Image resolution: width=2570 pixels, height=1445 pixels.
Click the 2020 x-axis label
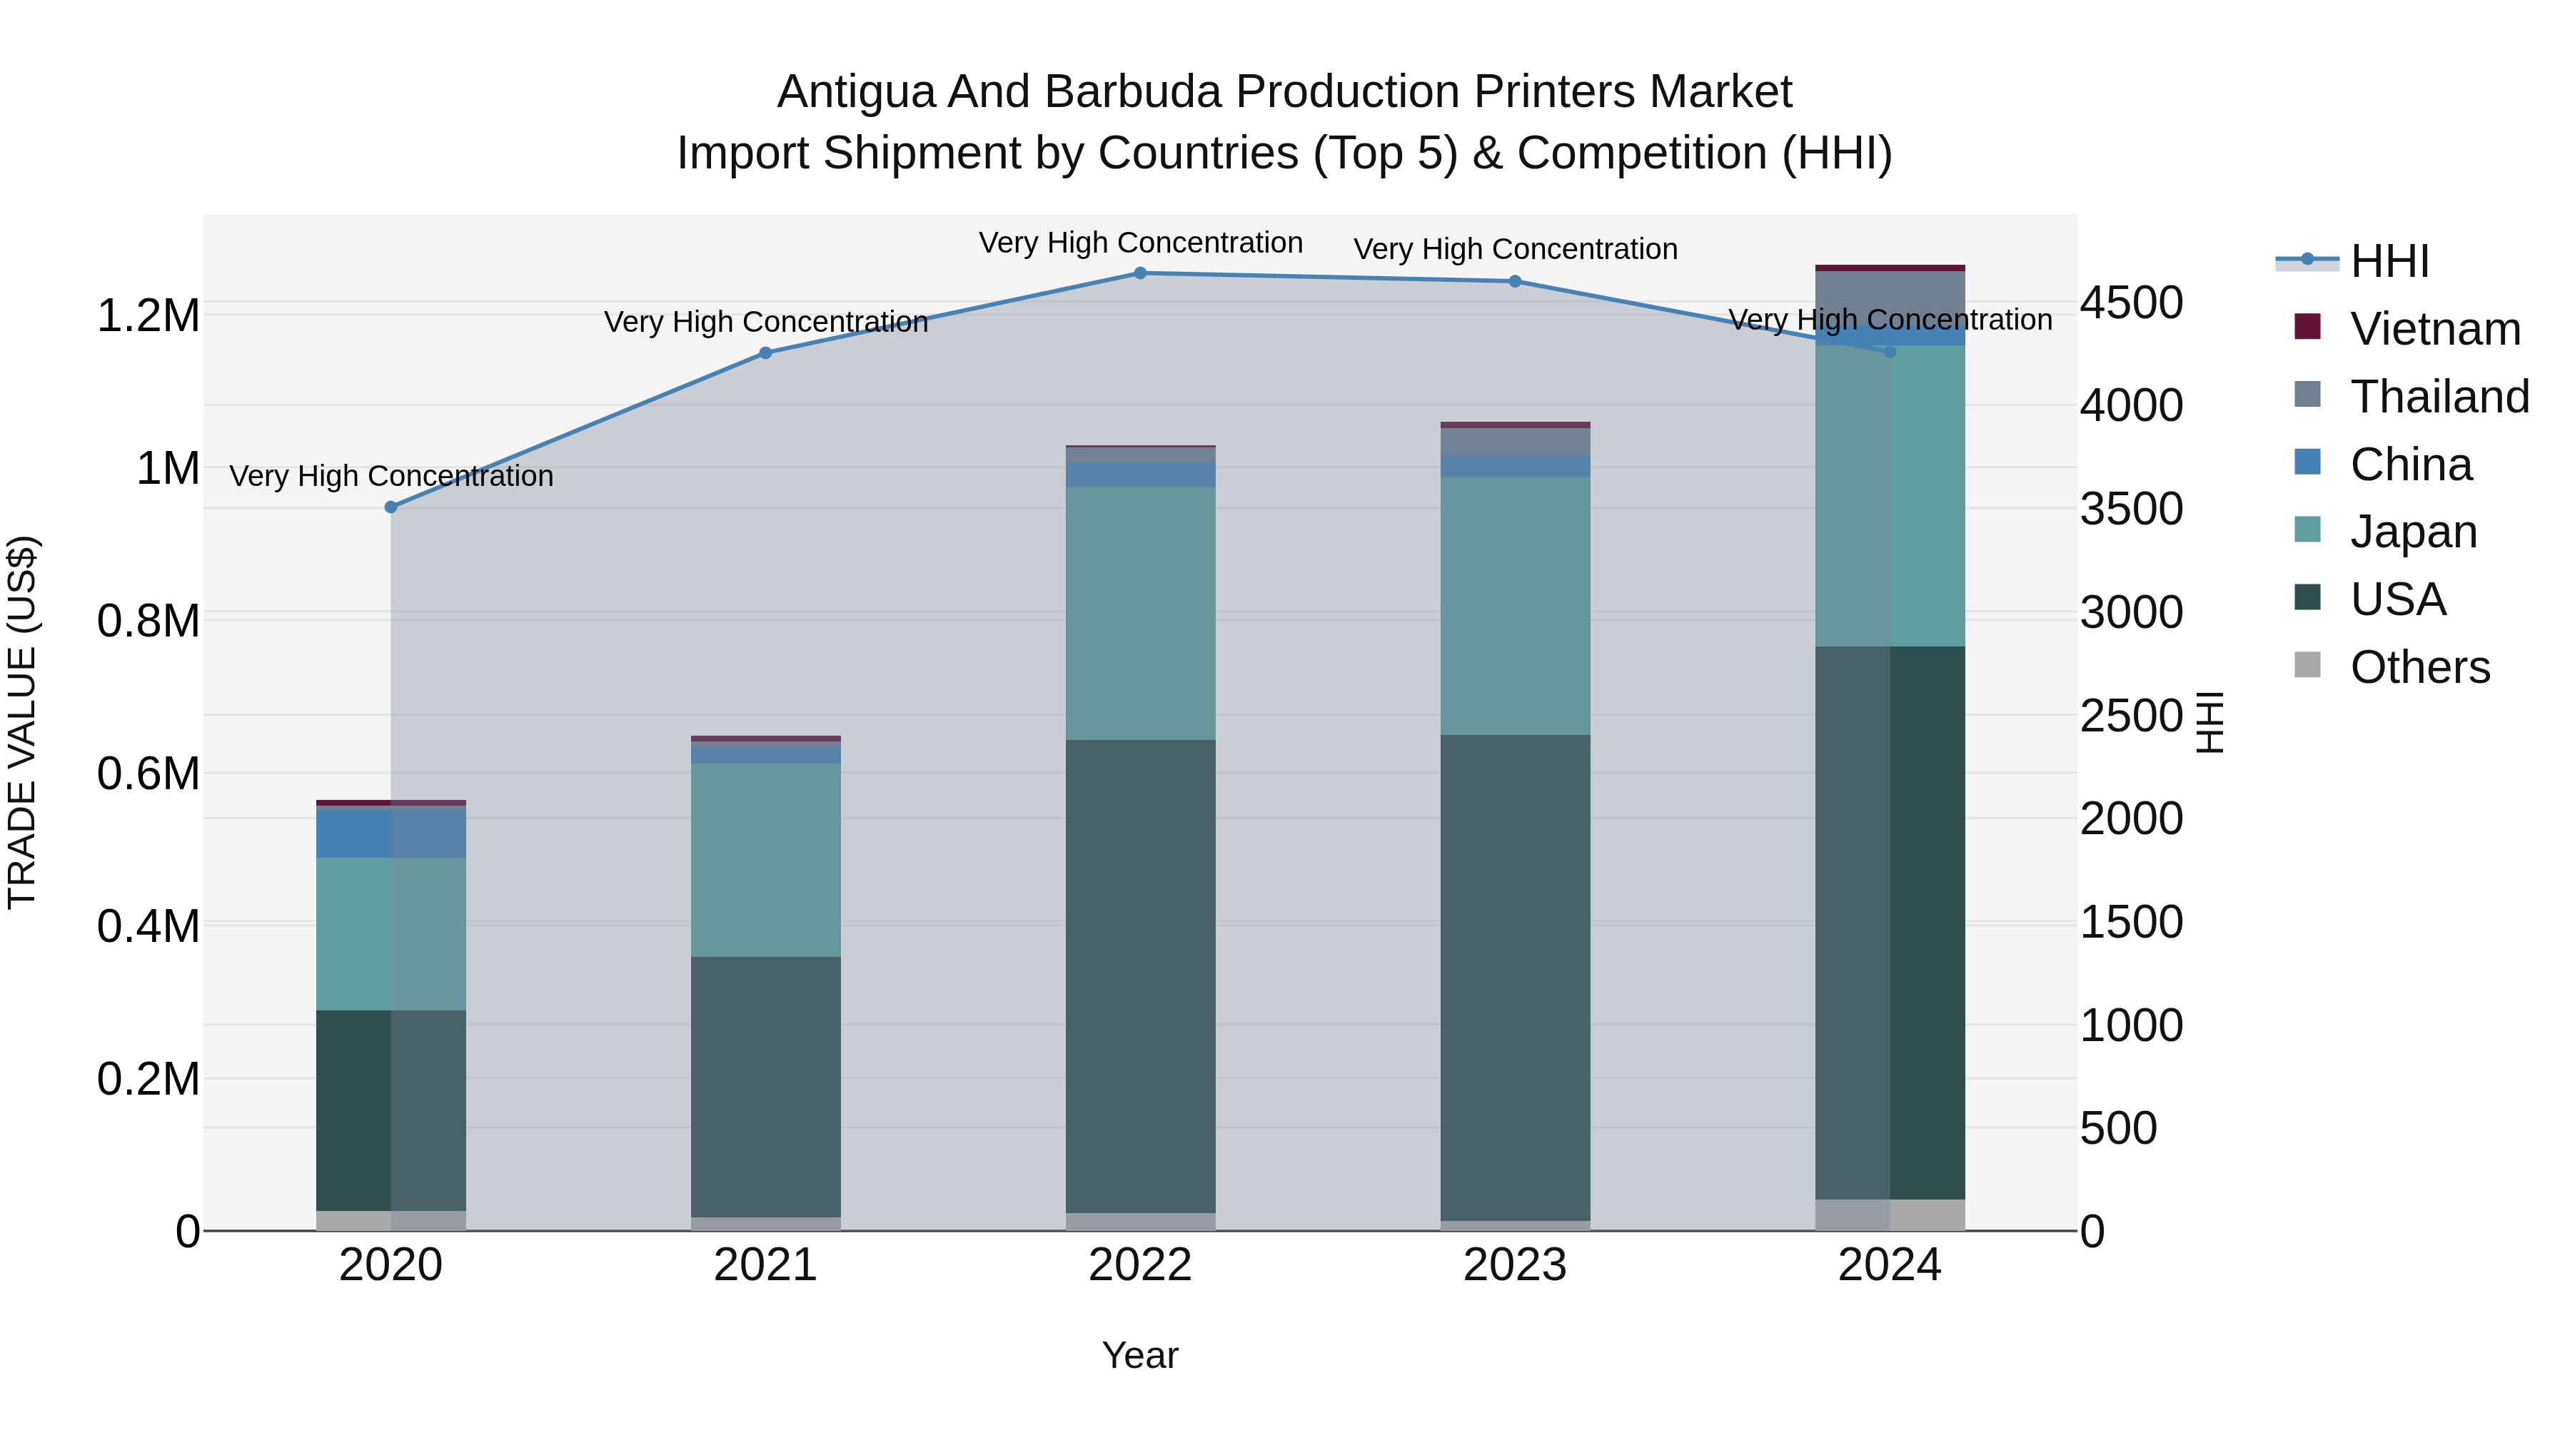point(391,1265)
